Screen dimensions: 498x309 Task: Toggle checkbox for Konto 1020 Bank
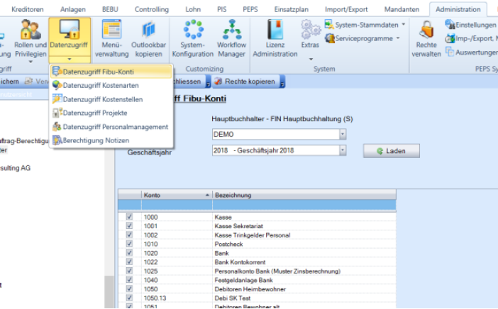tap(129, 253)
